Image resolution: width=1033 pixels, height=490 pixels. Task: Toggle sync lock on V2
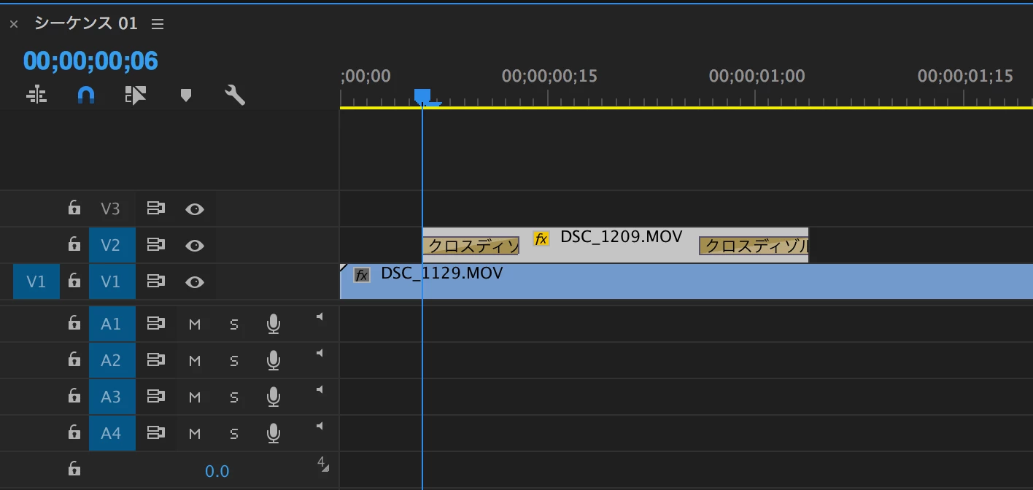point(155,245)
